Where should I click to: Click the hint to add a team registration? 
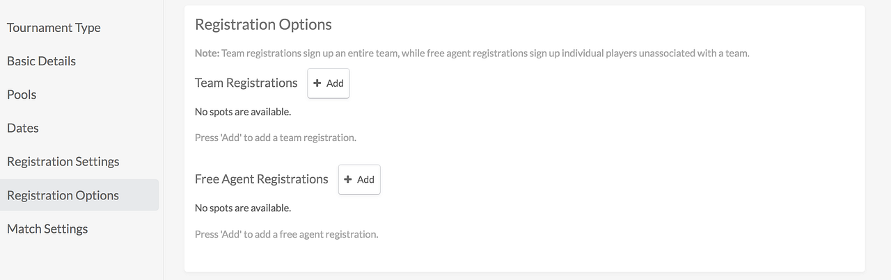[x=276, y=138]
